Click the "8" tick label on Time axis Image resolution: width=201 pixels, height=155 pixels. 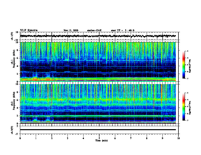pyautogui.click(x=147, y=138)
